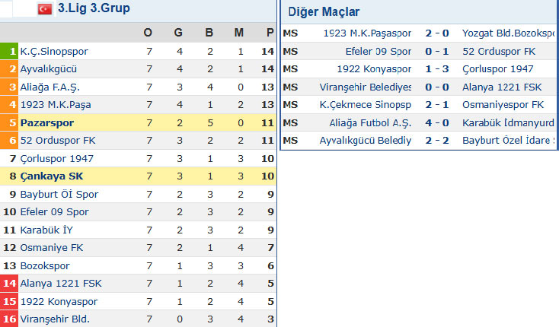This screenshot has height=327, width=559.
Task: Select Pazarspor in the standings table
Action: pyautogui.click(x=46, y=122)
